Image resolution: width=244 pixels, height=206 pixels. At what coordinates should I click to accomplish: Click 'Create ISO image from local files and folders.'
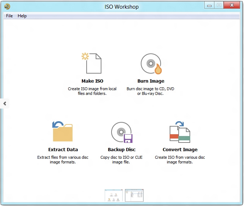[x=92, y=91]
